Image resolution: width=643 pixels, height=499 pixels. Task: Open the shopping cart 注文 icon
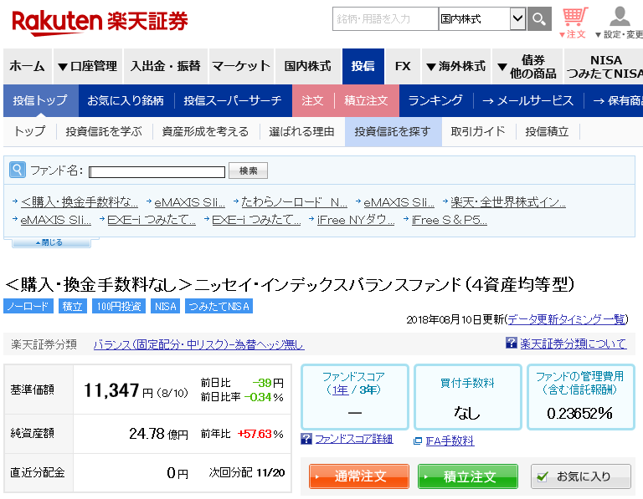coord(574,23)
